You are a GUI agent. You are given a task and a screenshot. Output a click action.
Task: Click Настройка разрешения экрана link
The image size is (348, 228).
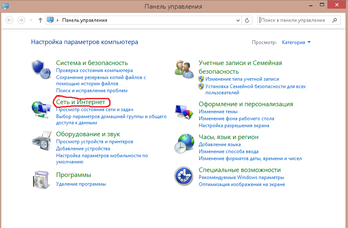234,126
